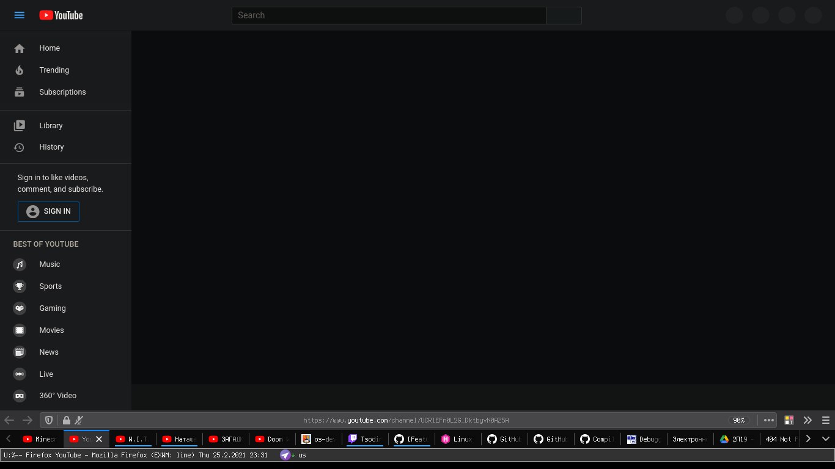Go forward with the Firefox forward arrow
The image size is (835, 469).
(28, 420)
